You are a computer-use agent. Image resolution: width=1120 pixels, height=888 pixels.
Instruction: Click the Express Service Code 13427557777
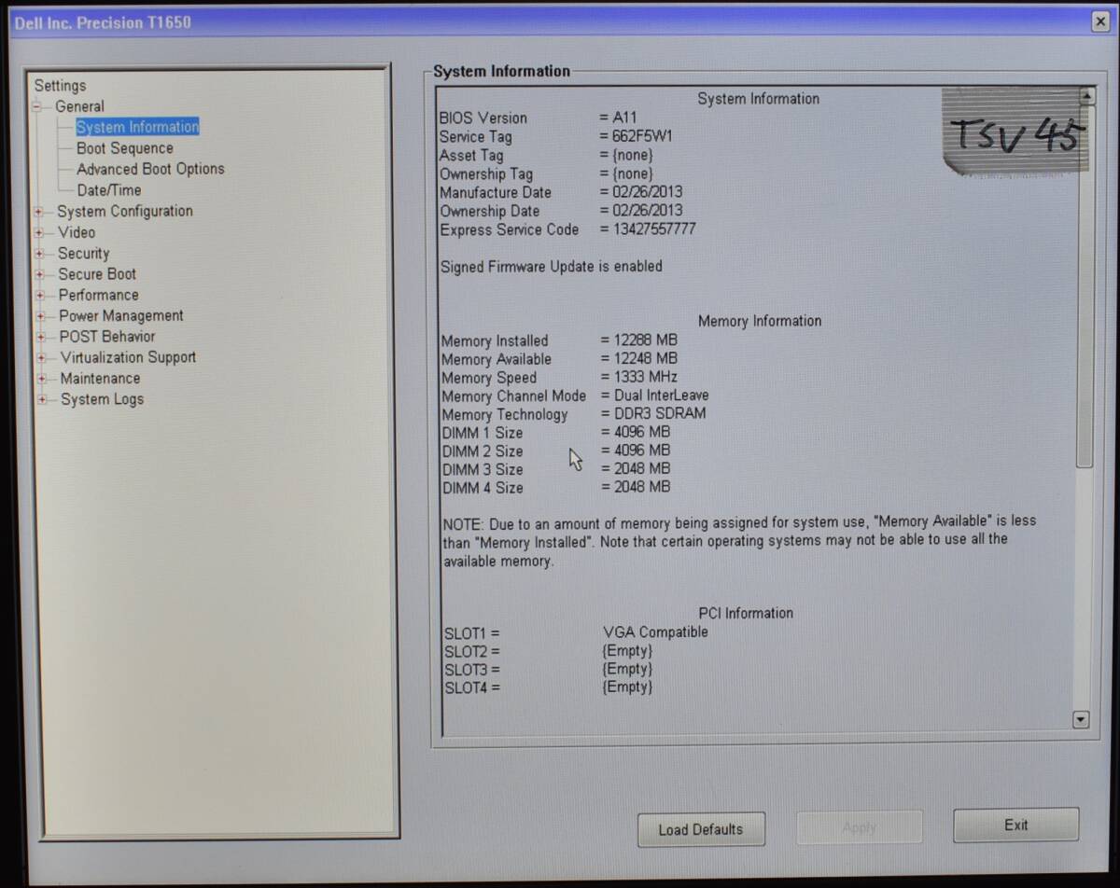click(x=653, y=229)
